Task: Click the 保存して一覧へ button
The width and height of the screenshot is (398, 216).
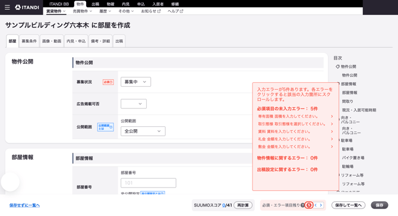Action: [x=348, y=205]
